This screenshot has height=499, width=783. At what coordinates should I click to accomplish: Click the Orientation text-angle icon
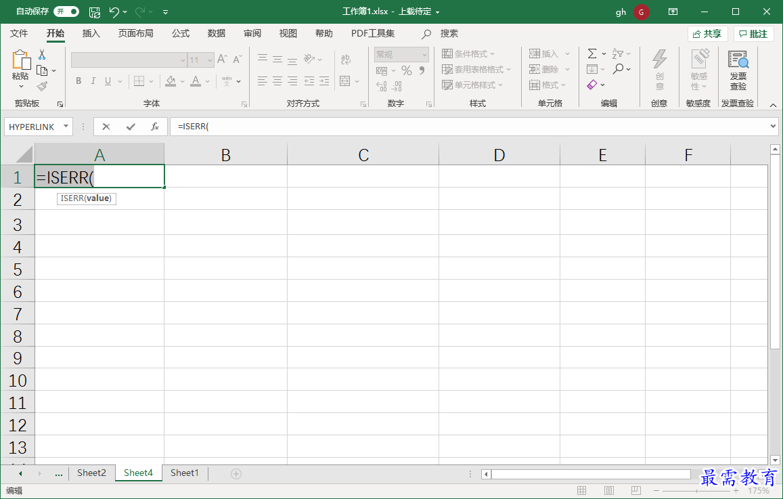(309, 59)
